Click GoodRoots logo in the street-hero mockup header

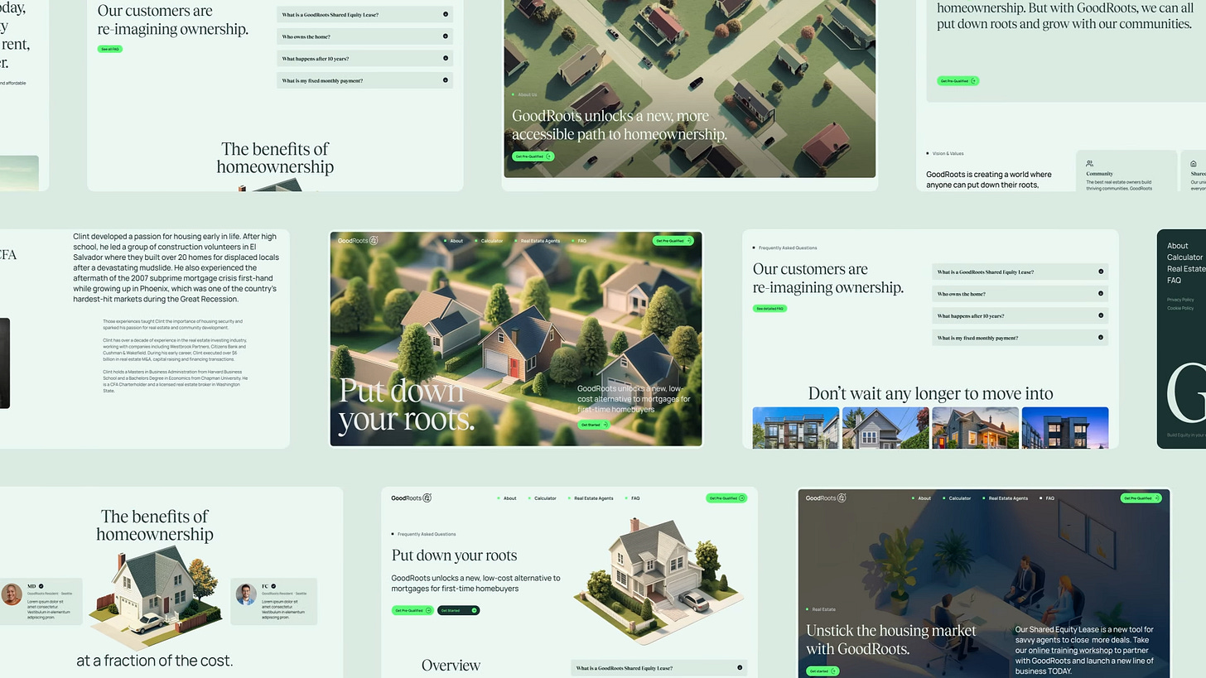(x=358, y=241)
